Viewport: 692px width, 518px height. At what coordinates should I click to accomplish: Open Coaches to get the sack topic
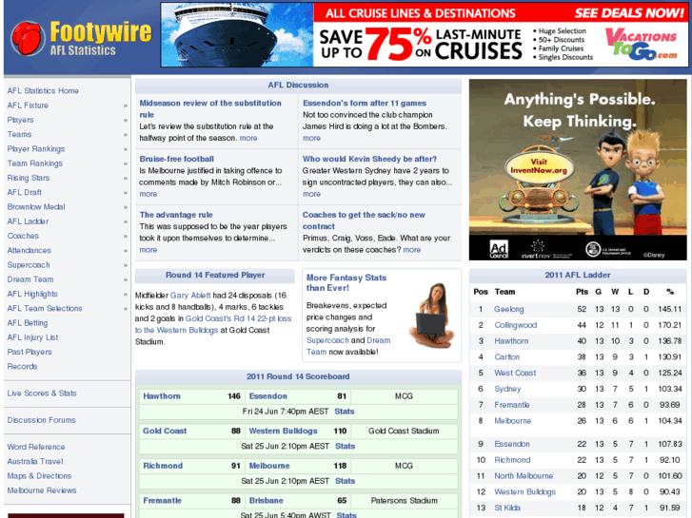(x=364, y=221)
